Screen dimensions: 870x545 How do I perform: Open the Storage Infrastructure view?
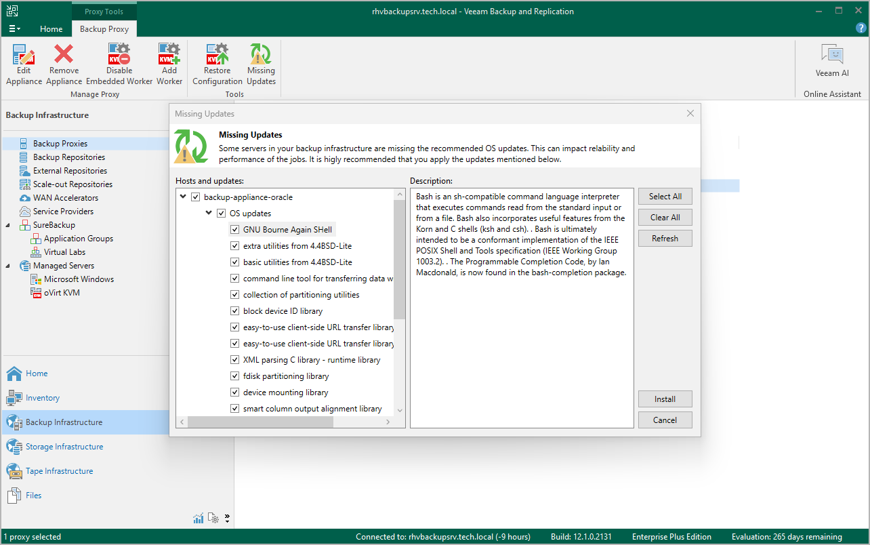click(x=64, y=447)
